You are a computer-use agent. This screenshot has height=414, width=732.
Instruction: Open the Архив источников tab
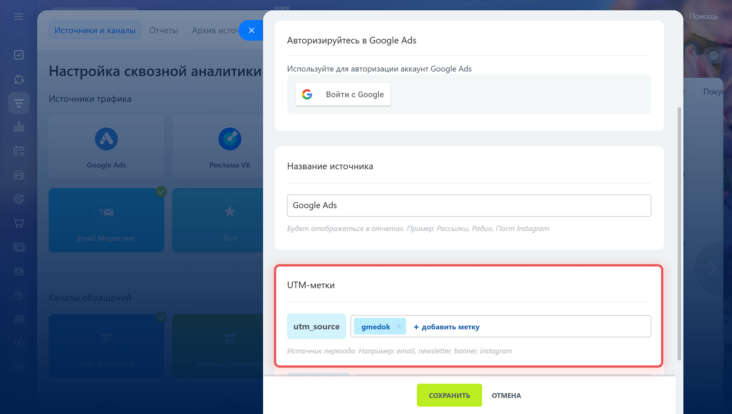[x=215, y=30]
